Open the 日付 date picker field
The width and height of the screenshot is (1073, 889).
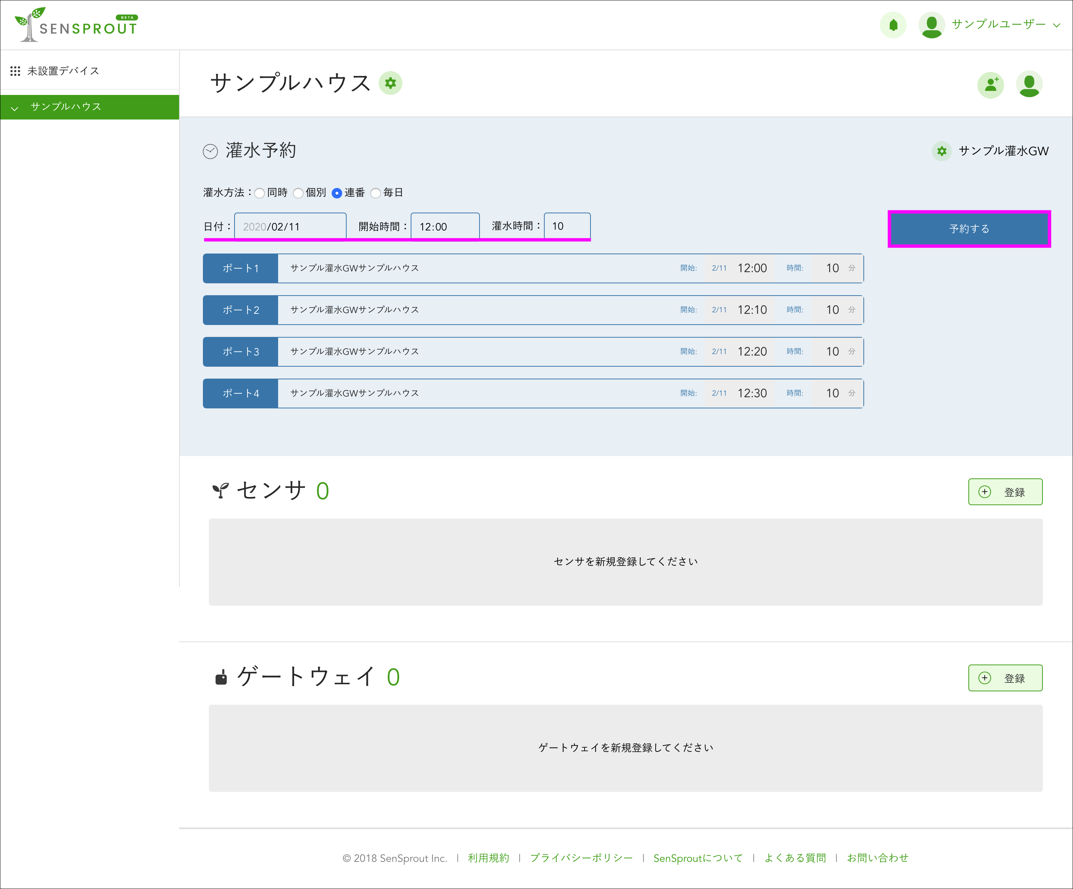pos(290,226)
